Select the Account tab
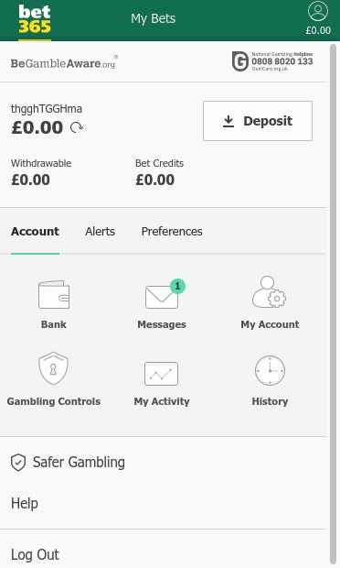This screenshot has height=568, width=340. [35, 232]
